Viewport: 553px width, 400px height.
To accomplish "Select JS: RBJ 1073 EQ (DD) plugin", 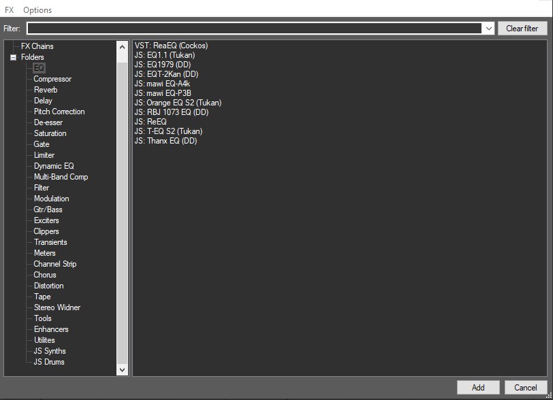I will (x=172, y=112).
